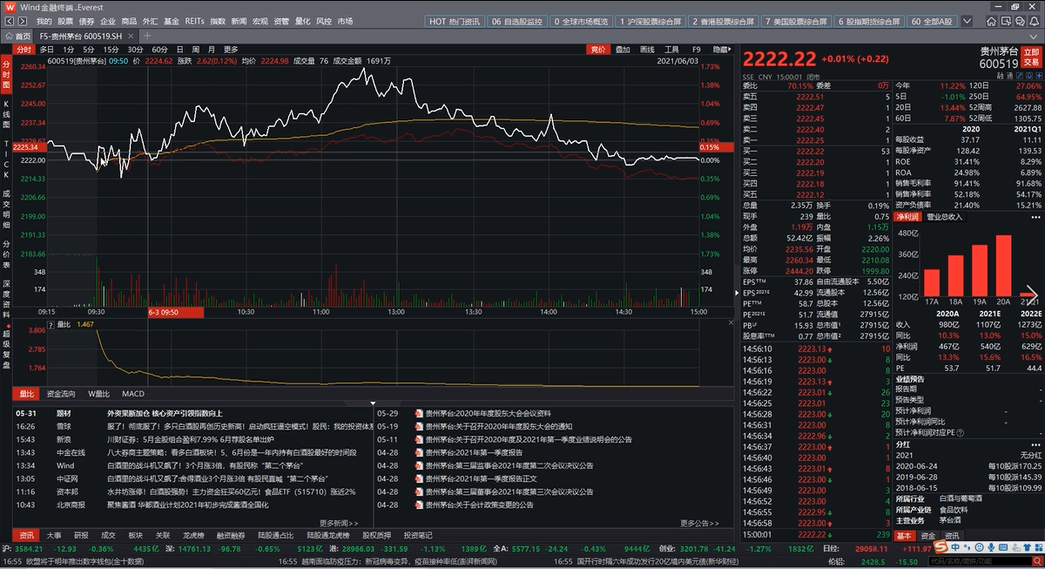Open the 深度资料 side tab
Screen dimensions: 1045x569
6,299
